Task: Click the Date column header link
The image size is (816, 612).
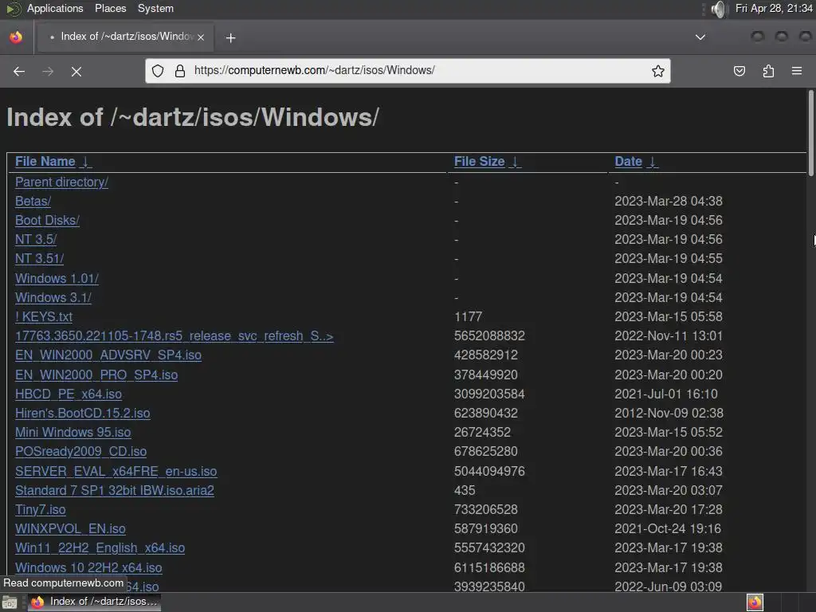Action: click(628, 161)
